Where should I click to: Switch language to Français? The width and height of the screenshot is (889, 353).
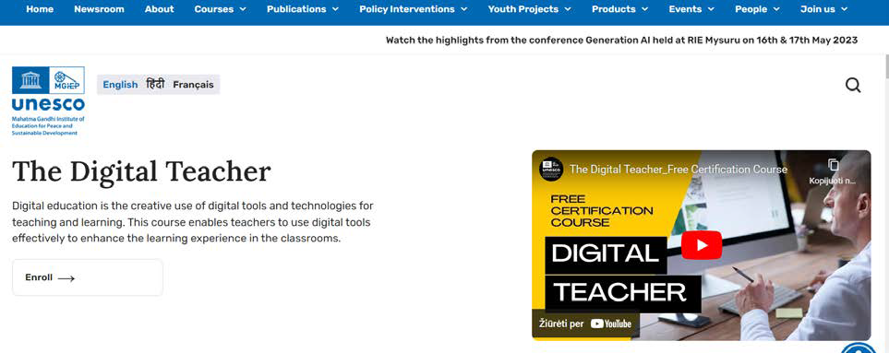193,84
